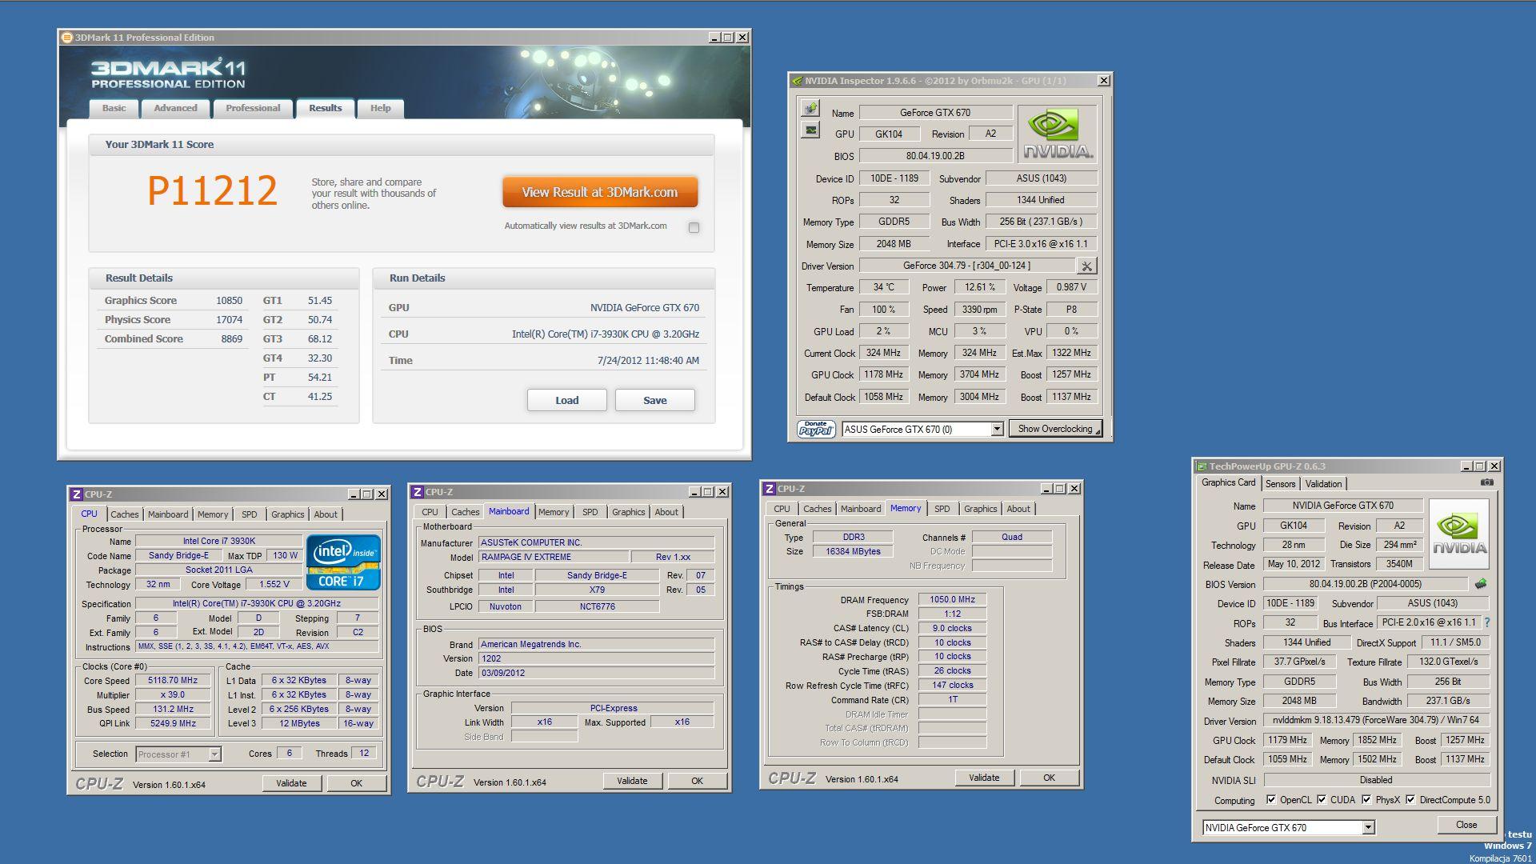
Task: Open the Validation tab in GPU-Z
Action: pos(1323,484)
